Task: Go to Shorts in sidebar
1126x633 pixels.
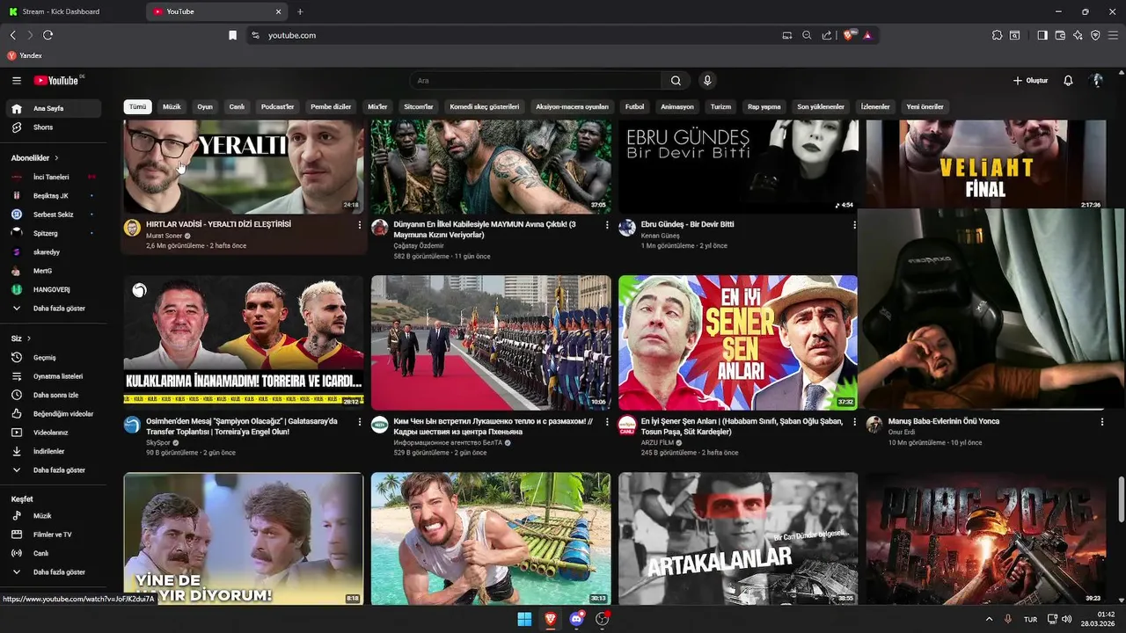Action: (x=53, y=127)
